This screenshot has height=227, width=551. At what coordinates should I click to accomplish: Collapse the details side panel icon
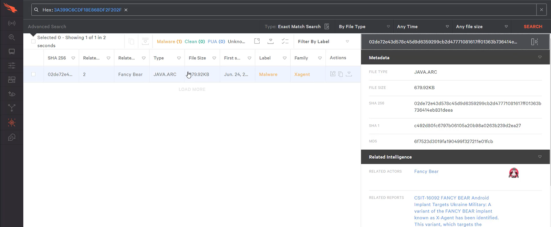(x=534, y=42)
